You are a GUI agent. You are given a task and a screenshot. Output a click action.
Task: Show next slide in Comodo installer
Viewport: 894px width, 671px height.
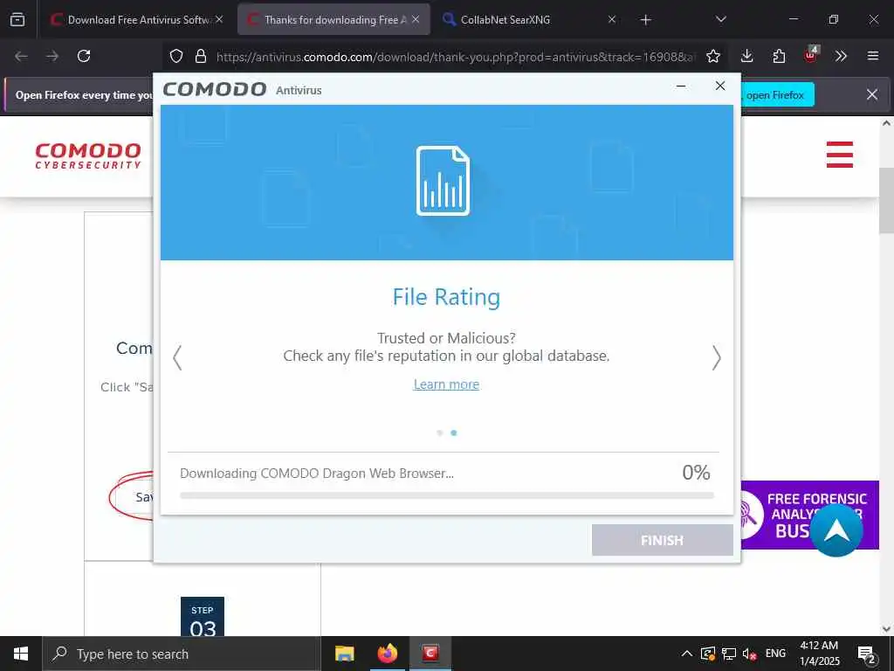(717, 357)
